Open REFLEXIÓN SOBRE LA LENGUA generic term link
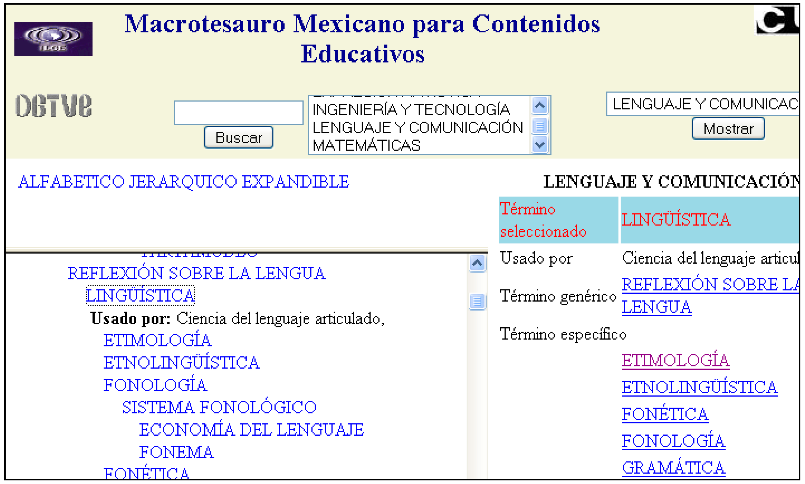 [x=710, y=296]
